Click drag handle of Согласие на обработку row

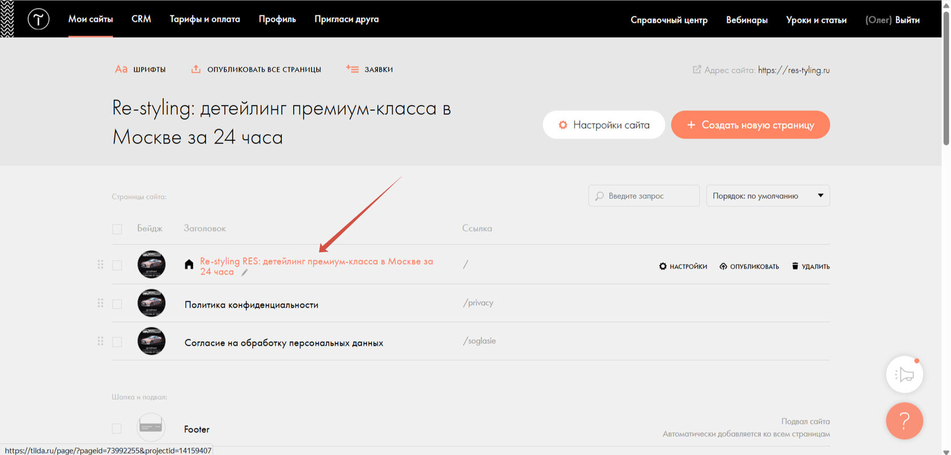pyautogui.click(x=100, y=341)
